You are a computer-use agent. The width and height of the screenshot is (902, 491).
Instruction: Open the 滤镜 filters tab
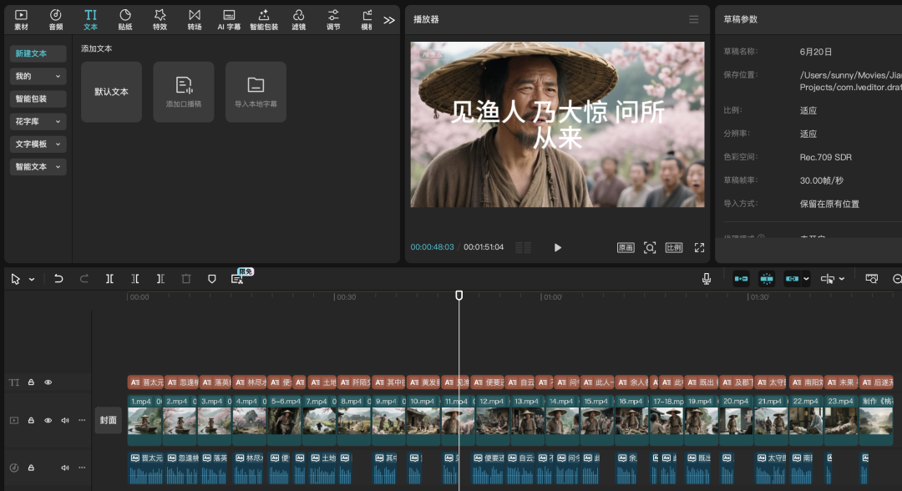tap(298, 19)
